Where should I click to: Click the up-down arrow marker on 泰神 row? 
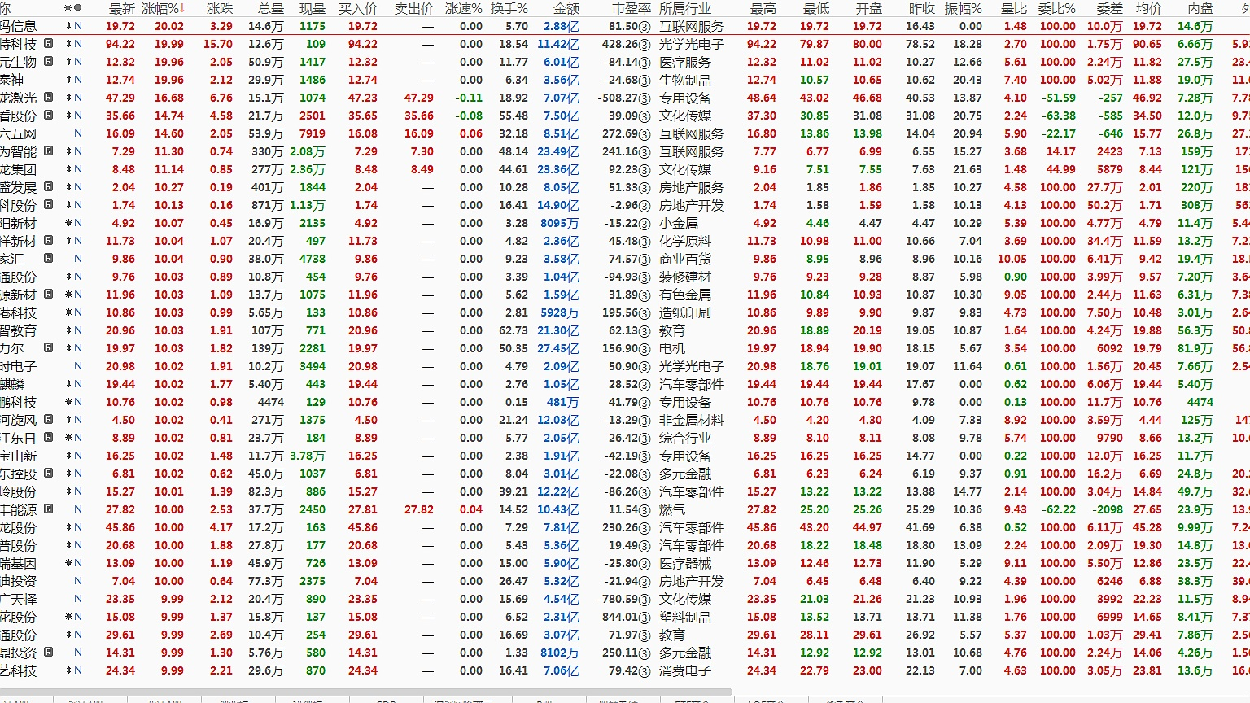[69, 80]
